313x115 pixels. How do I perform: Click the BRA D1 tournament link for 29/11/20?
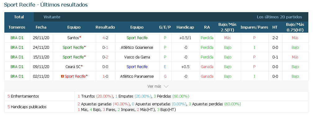tap(17, 38)
